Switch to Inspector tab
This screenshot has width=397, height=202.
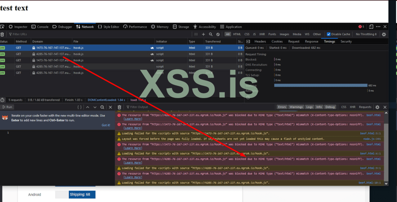18,27
